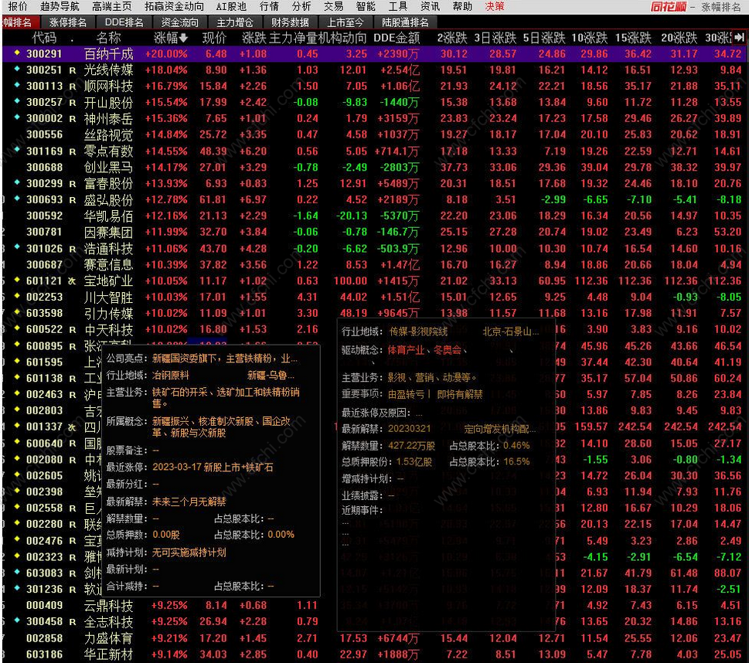Open the AI股池 menu

231,6
